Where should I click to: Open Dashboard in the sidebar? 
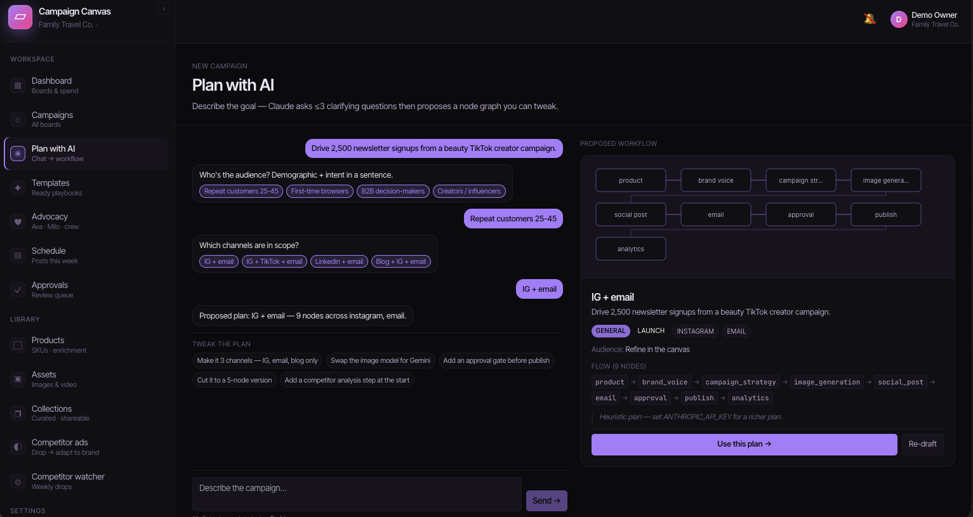click(86, 86)
